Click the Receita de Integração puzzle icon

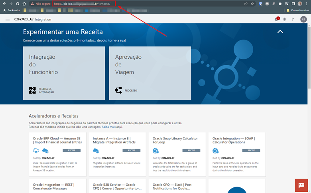(x=32, y=90)
